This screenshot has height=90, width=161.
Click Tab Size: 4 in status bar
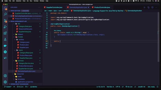point(110,87)
